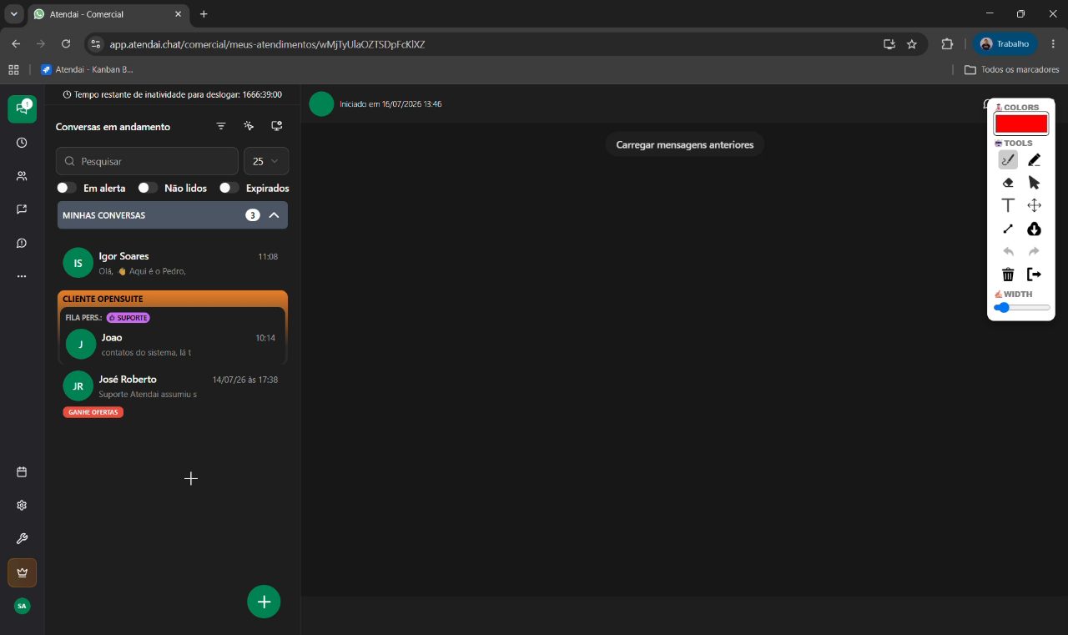Open the contacts people icon in the sidebar
The image size is (1068, 635).
pyautogui.click(x=22, y=176)
